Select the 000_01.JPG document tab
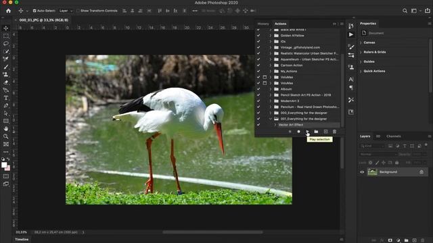 pos(43,20)
